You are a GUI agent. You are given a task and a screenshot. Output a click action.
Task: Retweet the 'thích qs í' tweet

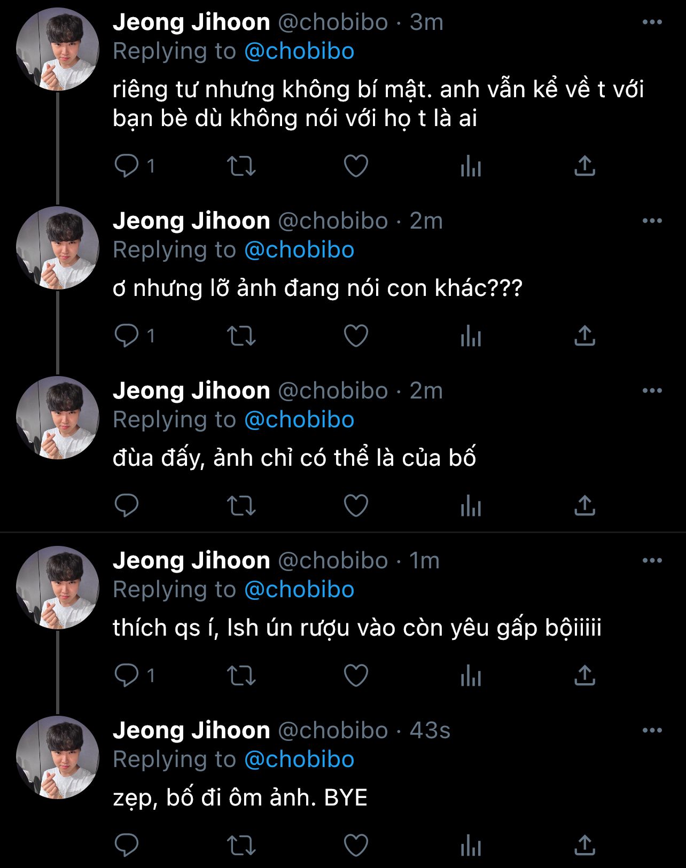pos(241,675)
